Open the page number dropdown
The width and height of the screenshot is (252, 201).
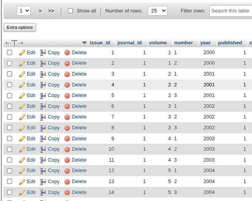24,11
